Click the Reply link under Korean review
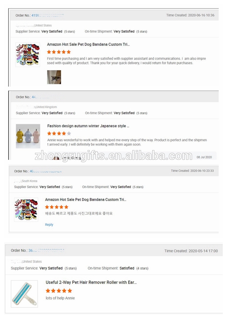227x319 pixels. click(x=49, y=225)
